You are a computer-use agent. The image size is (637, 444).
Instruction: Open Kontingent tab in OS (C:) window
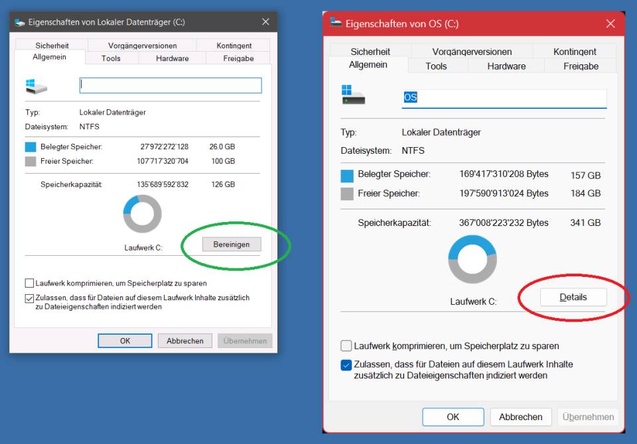(x=575, y=52)
